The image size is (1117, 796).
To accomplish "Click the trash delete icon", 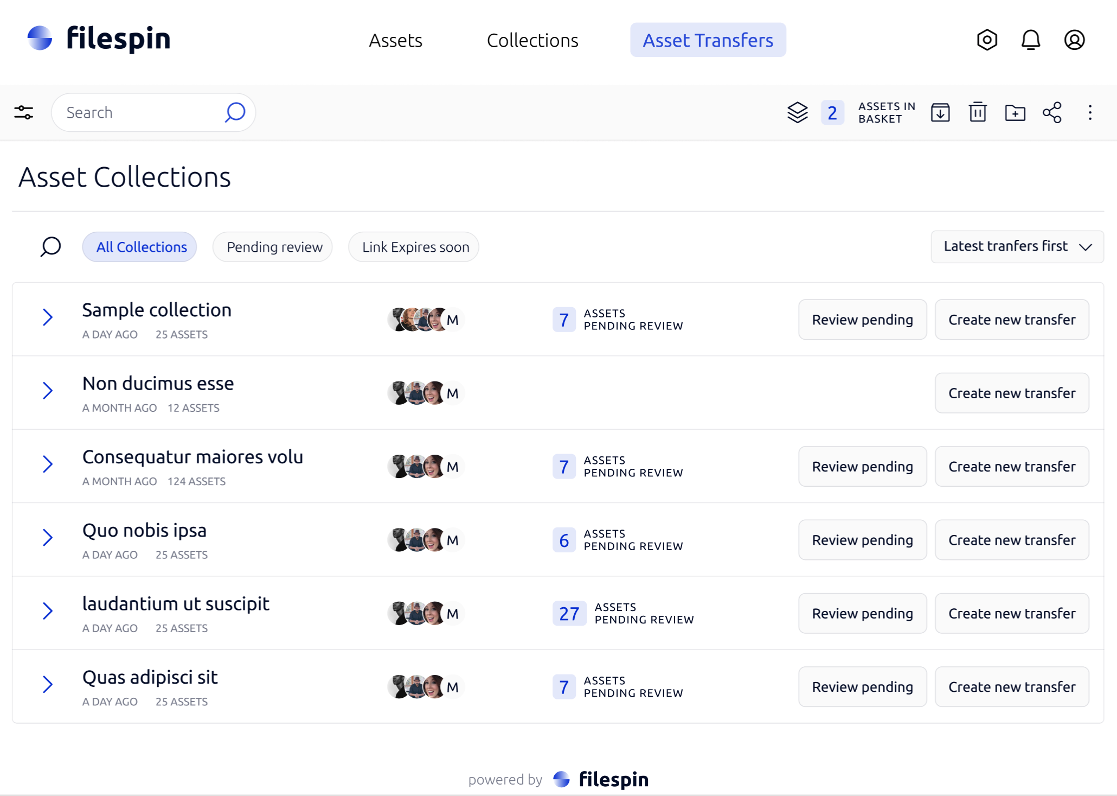I will coord(978,112).
